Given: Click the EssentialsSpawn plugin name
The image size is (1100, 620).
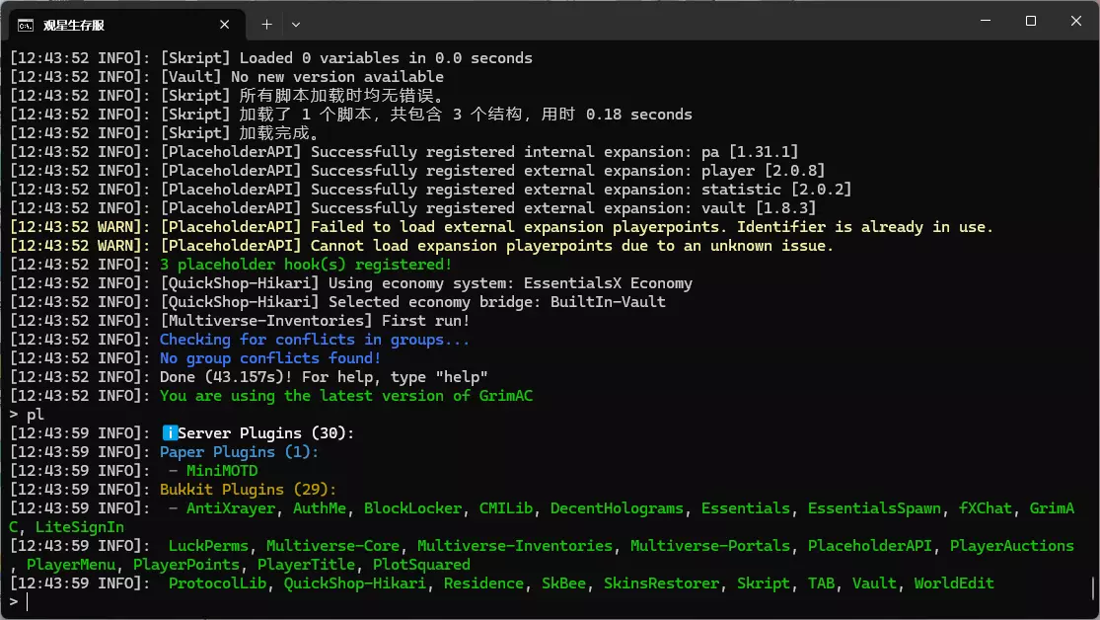Looking at the screenshot, I should pyautogui.click(x=874, y=508).
